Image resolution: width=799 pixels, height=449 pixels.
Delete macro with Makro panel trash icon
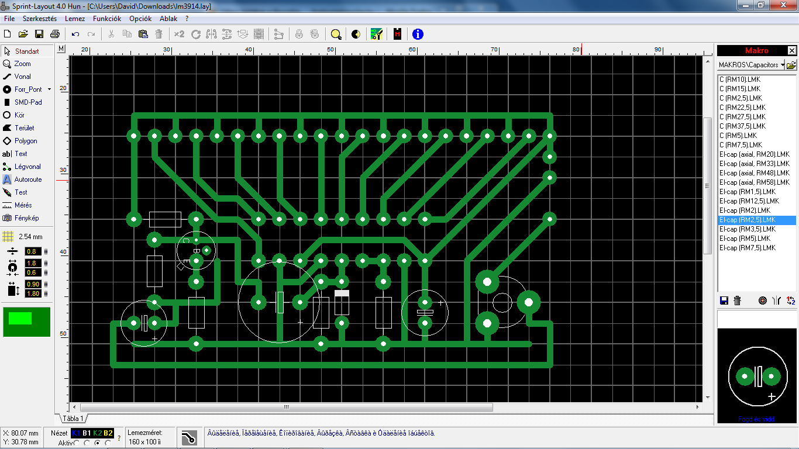(738, 301)
